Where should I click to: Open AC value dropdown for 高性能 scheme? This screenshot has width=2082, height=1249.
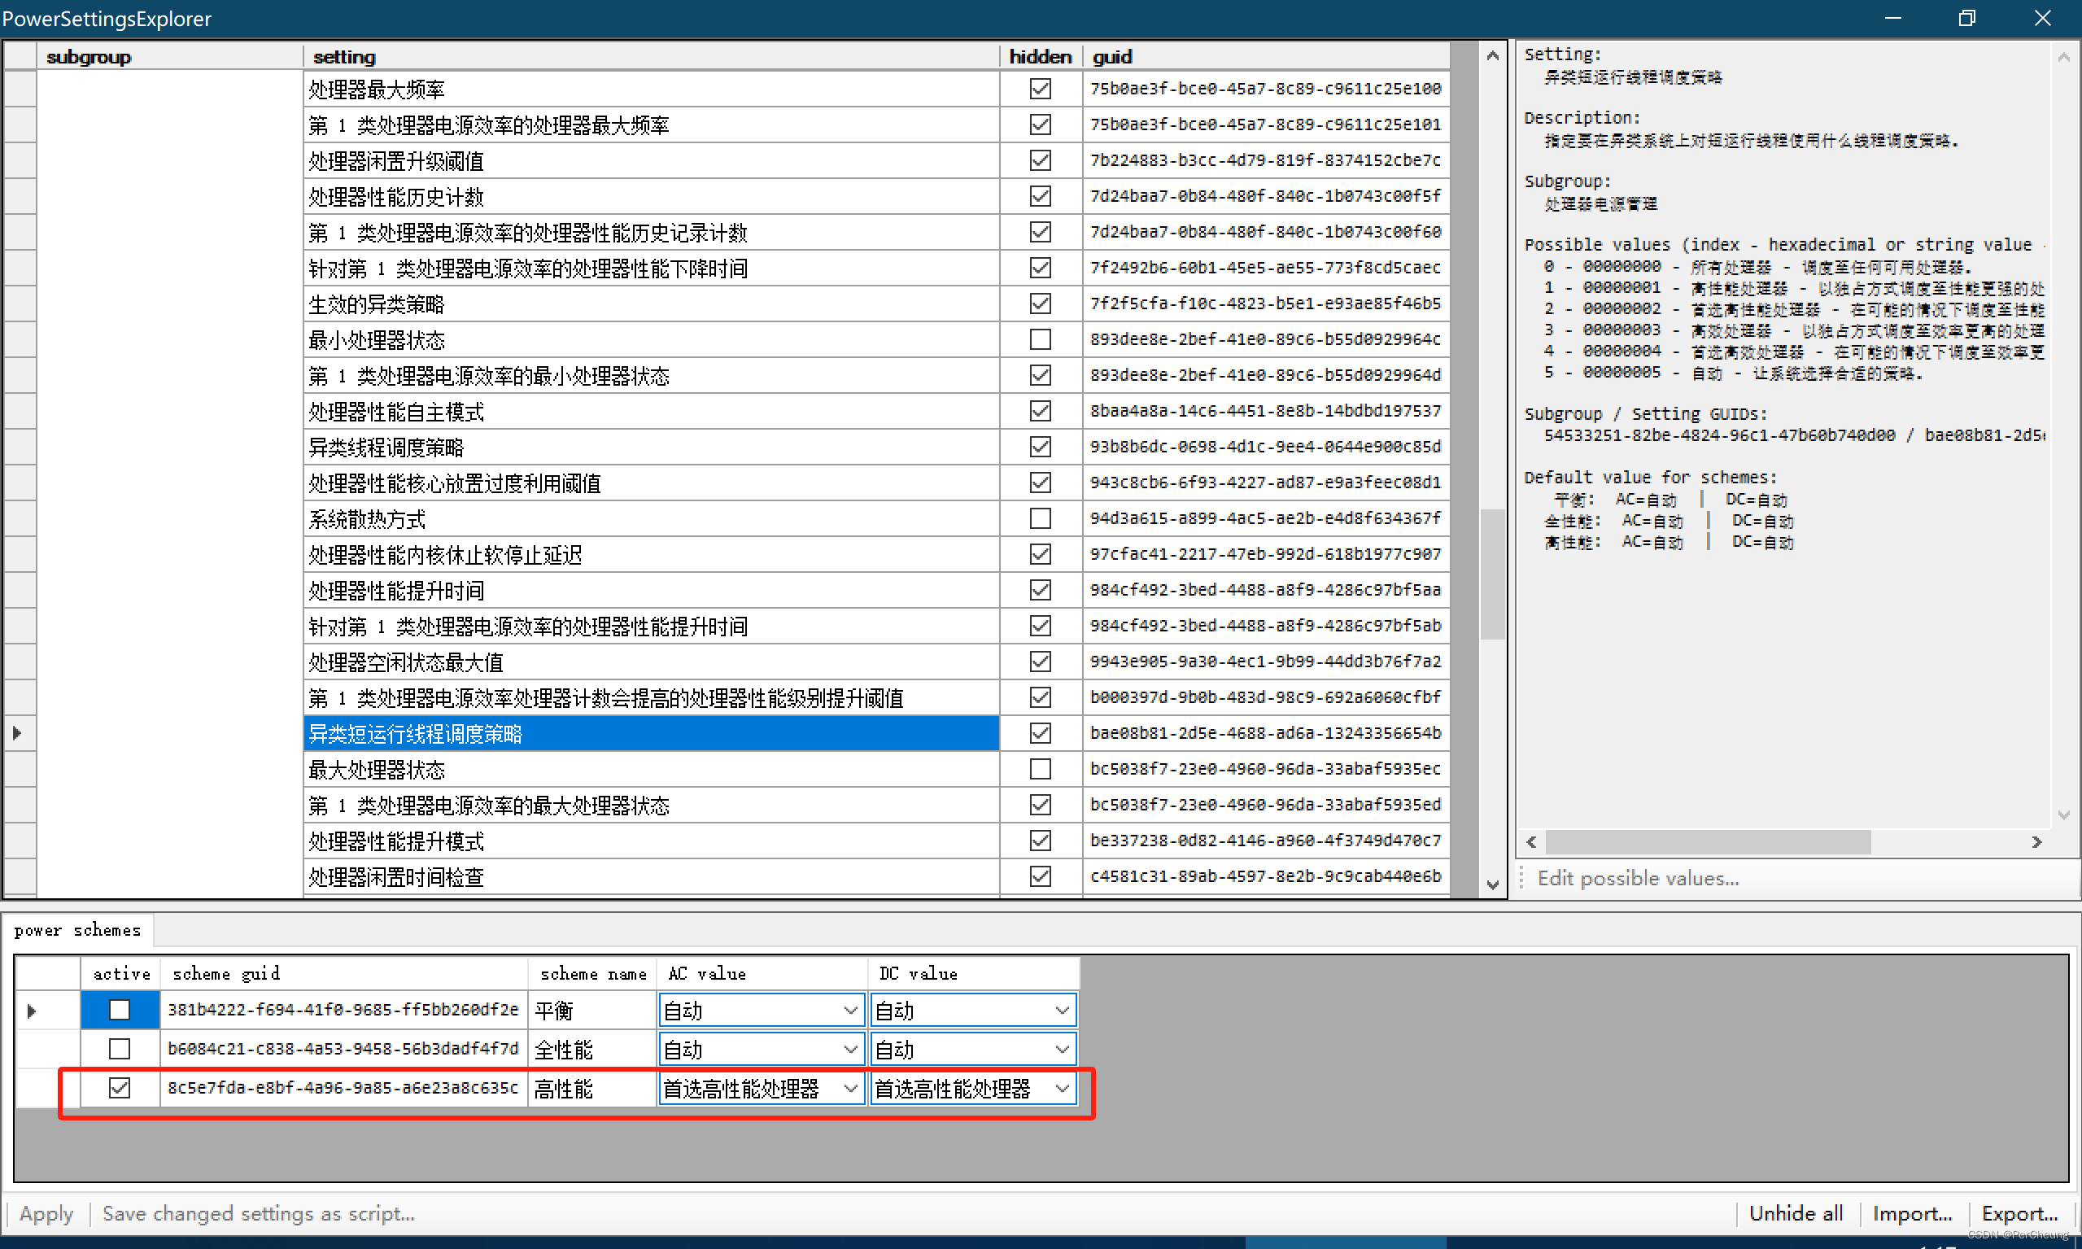tap(850, 1089)
